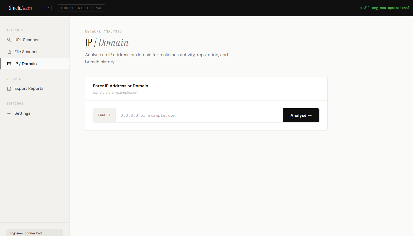413x236 pixels.
Task: Click the URL Scanner magnifier icon
Action: pyautogui.click(x=9, y=40)
